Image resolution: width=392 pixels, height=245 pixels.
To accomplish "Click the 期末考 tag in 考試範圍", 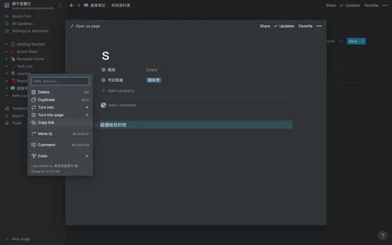I will pyautogui.click(x=154, y=80).
